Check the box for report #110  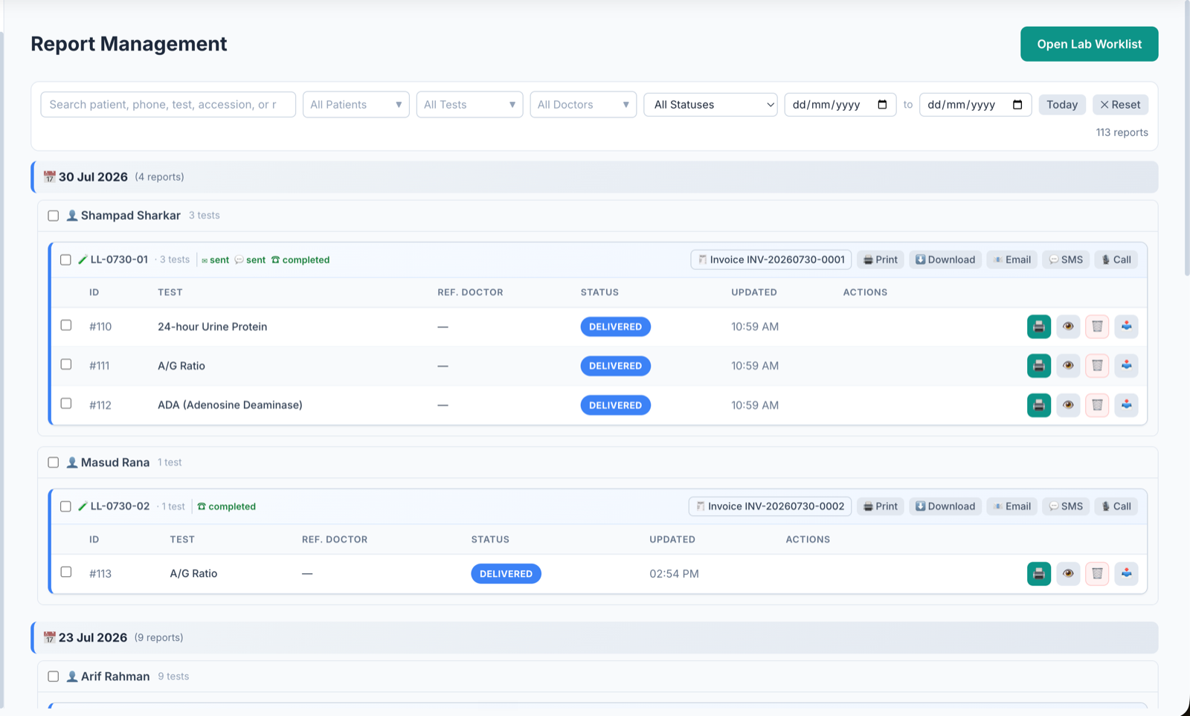pos(66,325)
